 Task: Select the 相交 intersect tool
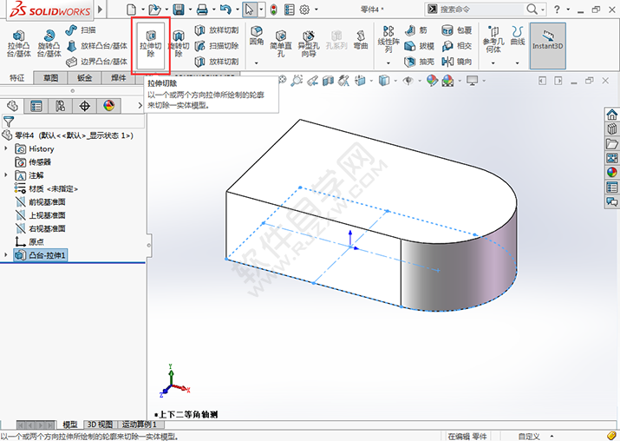[x=457, y=46]
